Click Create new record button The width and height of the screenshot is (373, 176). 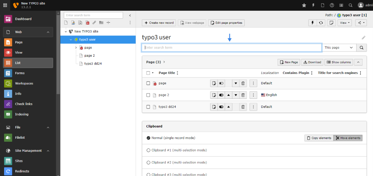[159, 23]
